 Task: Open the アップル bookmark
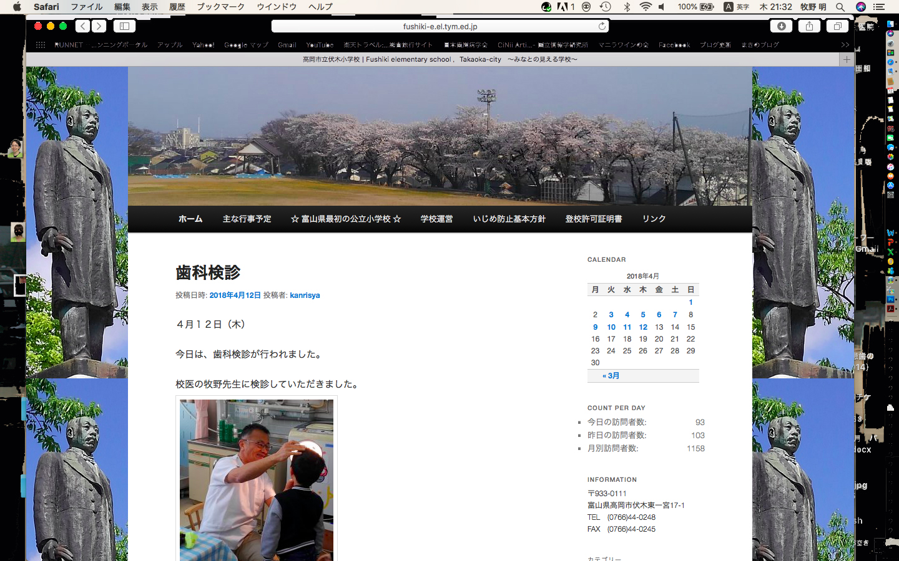tap(170, 45)
